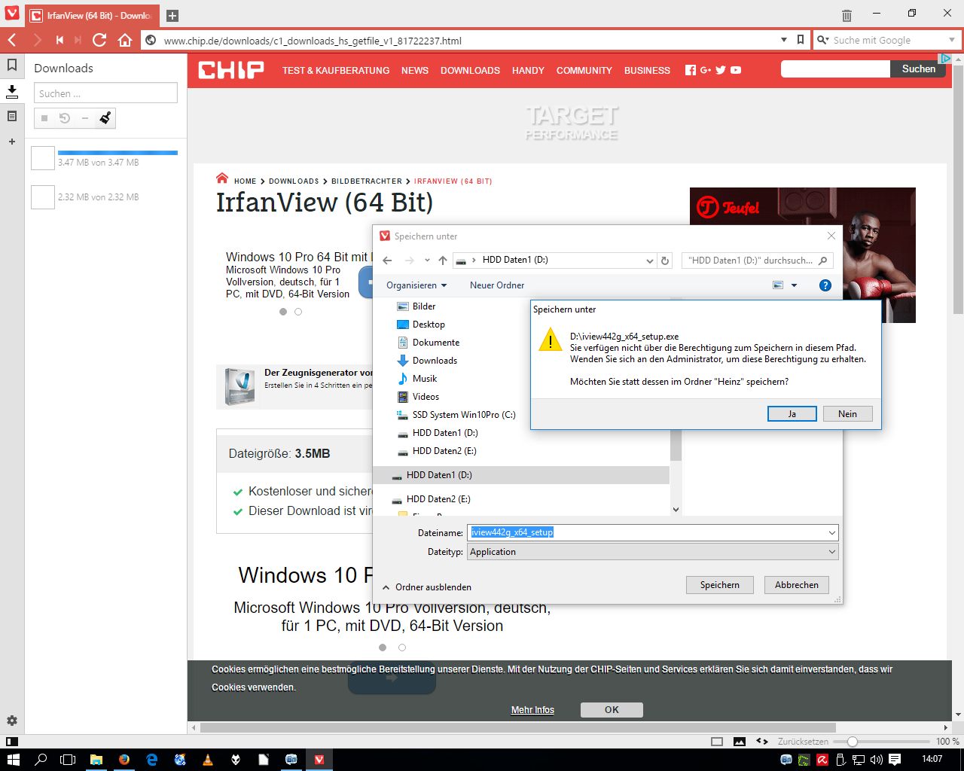Open the Bookmarks side panel
Image resolution: width=964 pixels, height=771 pixels.
[12, 66]
